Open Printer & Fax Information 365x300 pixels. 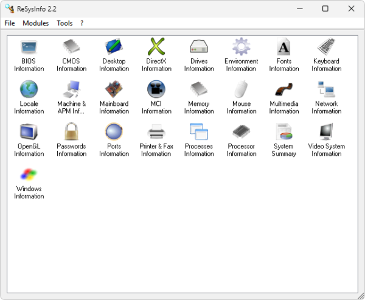pyautogui.click(x=156, y=133)
